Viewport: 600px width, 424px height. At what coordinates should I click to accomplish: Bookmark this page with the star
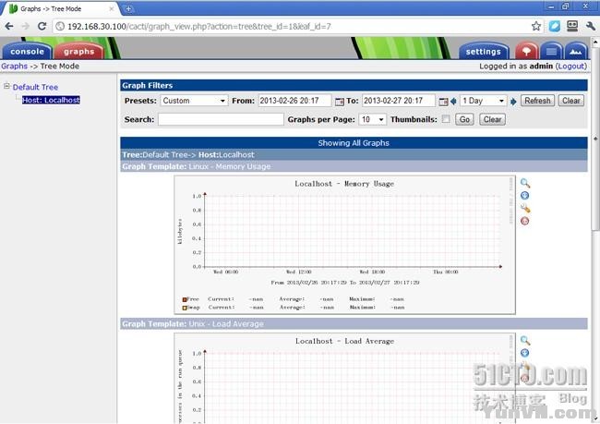click(536, 26)
